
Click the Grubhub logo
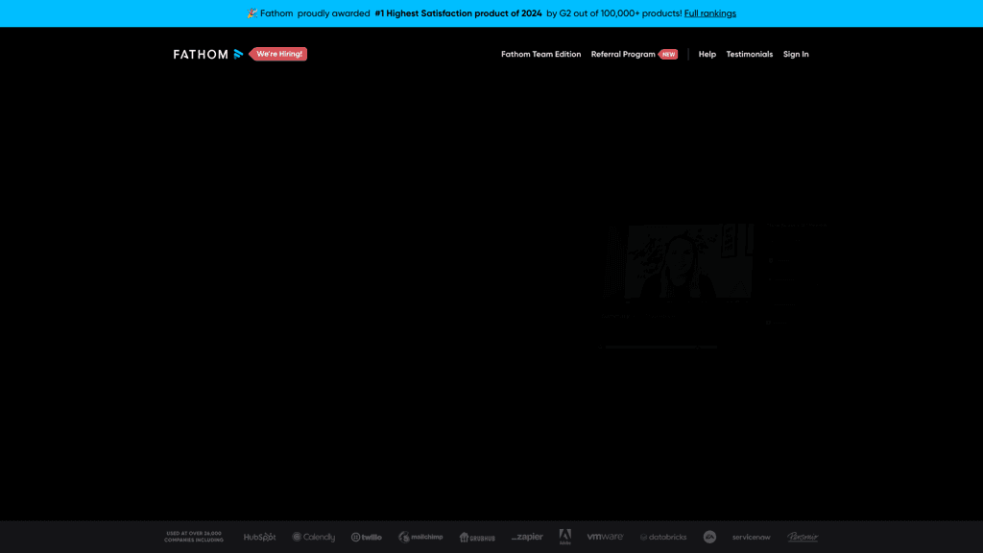pyautogui.click(x=477, y=538)
